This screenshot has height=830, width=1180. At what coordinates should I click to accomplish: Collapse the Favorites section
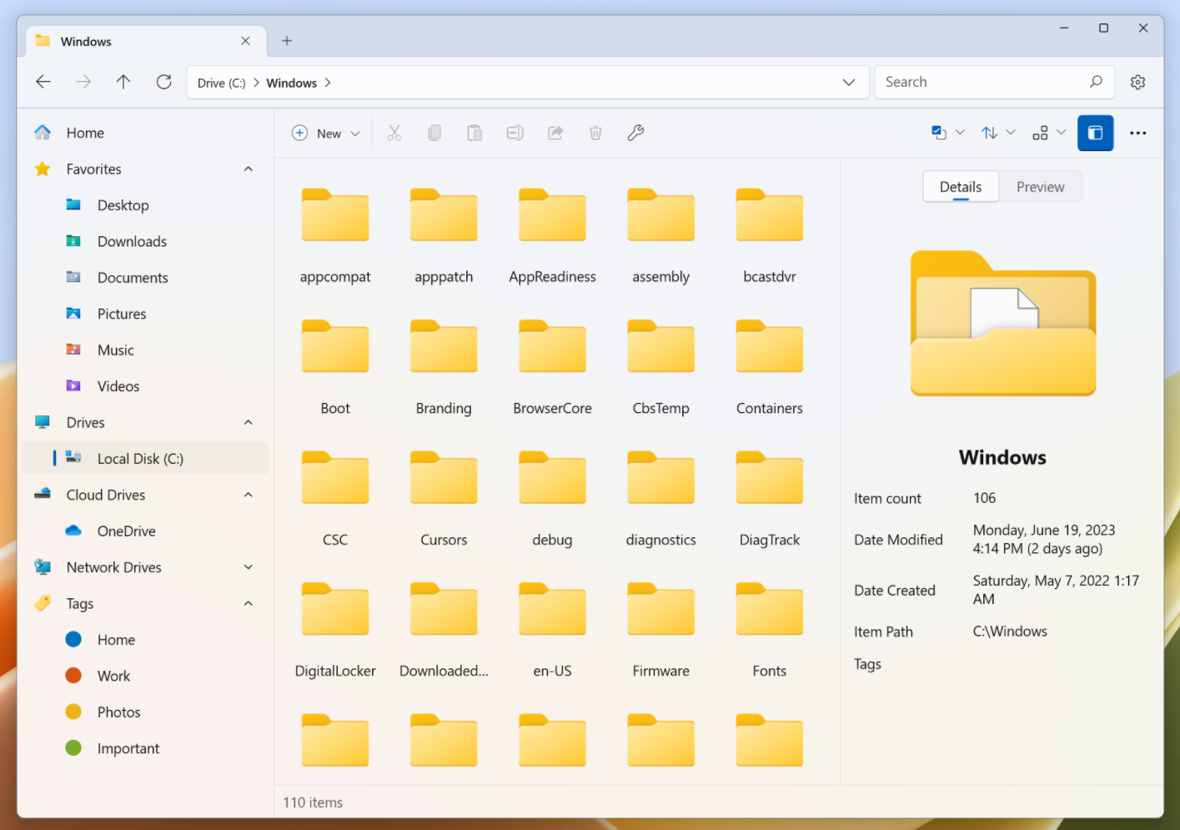pyautogui.click(x=249, y=169)
